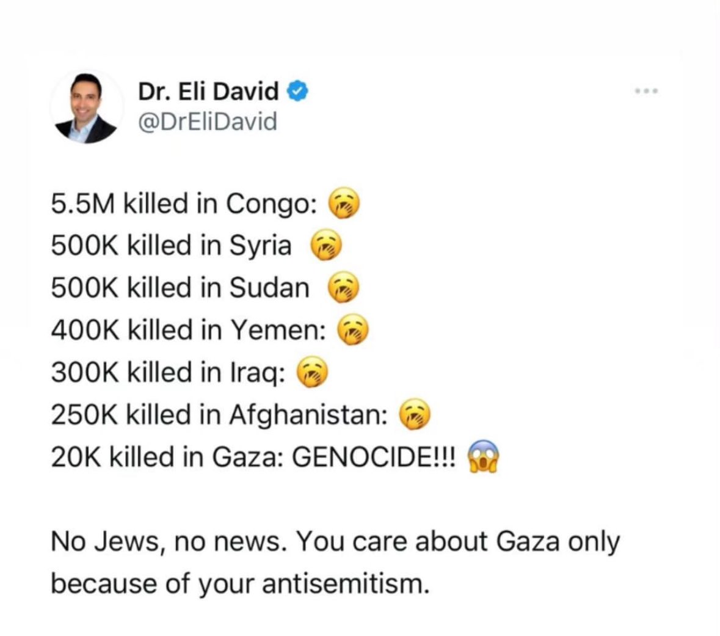This screenshot has width=720, height=636.
Task: Click the display name Dr. Eli David
Action: (x=208, y=91)
